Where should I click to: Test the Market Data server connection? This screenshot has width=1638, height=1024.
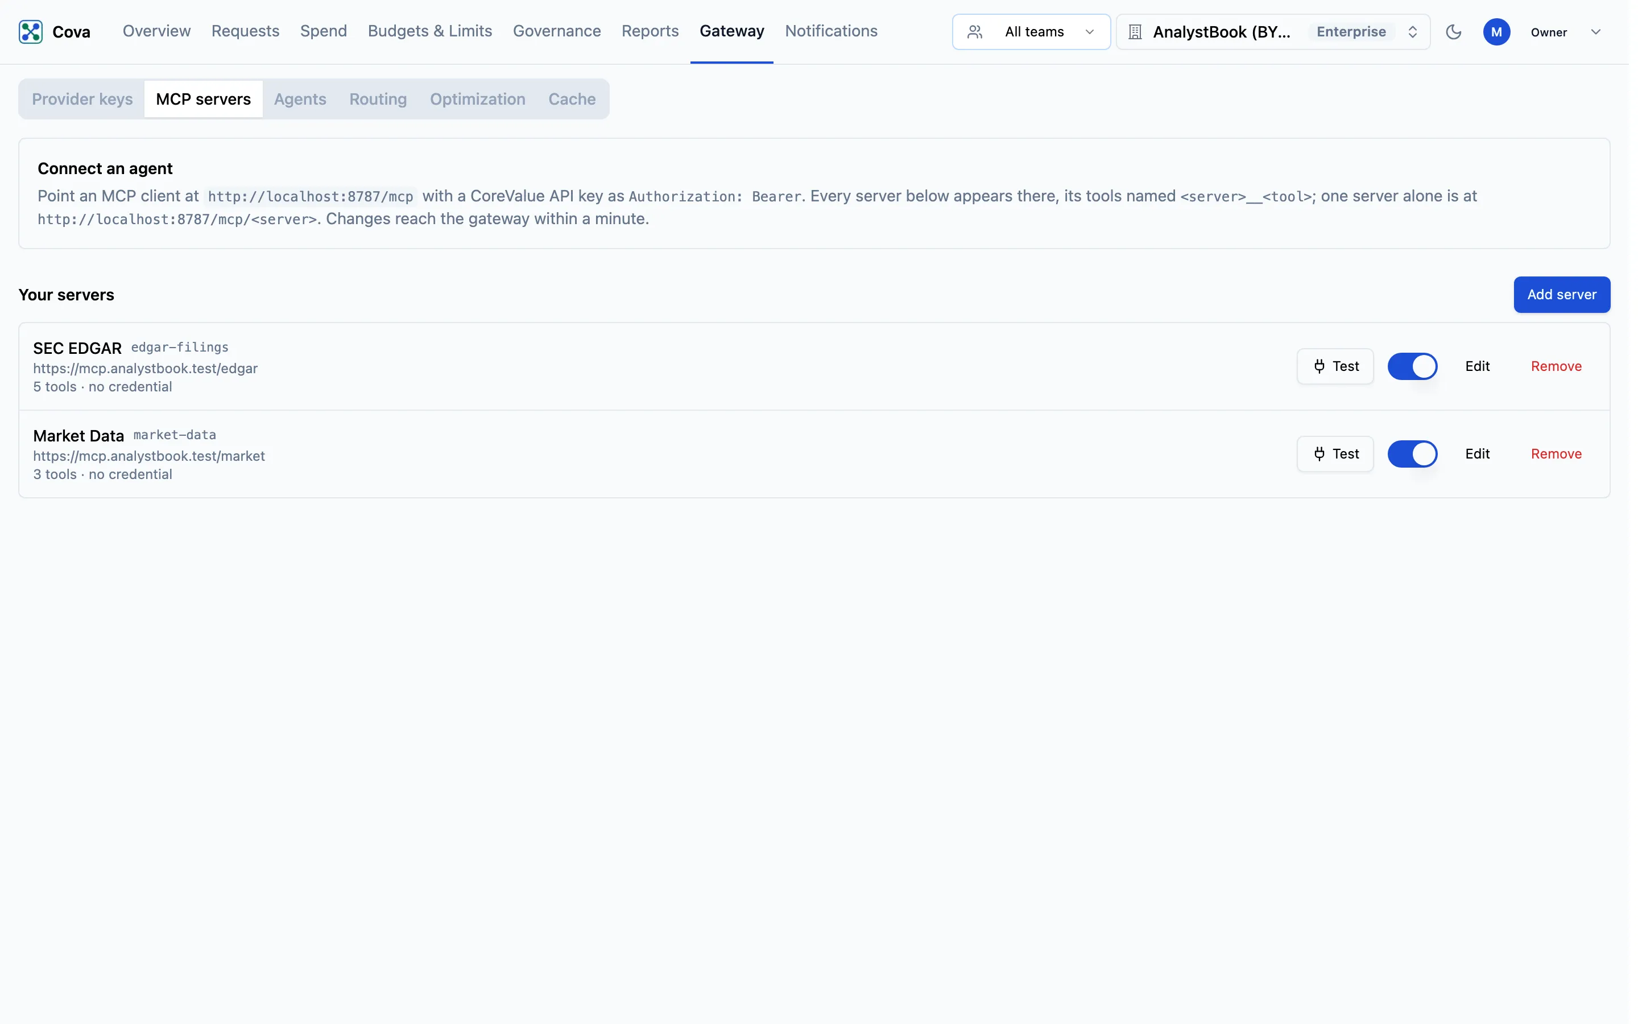(x=1335, y=454)
